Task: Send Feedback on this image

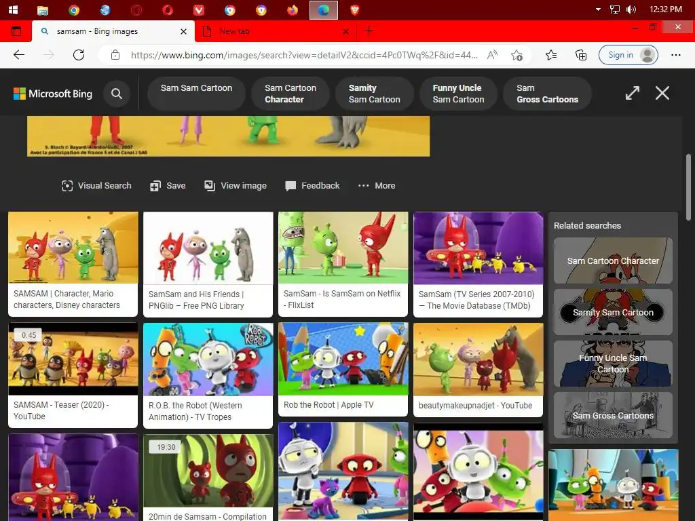Action: point(312,186)
